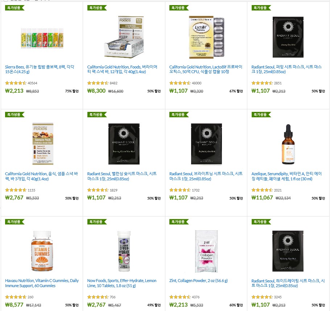Screen dimensions: 330x311
Task: Click the star rating with 3245 reviews
Action: click(x=262, y=297)
